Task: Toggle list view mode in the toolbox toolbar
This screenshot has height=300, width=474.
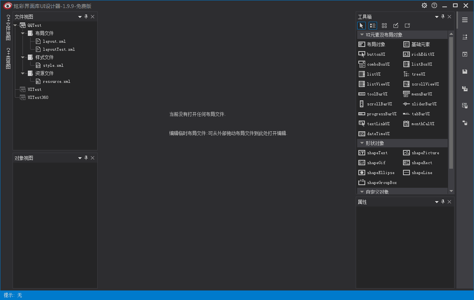Action: [x=372, y=25]
